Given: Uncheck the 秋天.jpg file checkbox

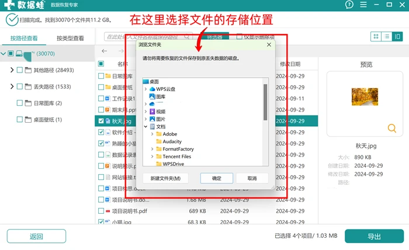Looking at the screenshot, I should 101,121.
